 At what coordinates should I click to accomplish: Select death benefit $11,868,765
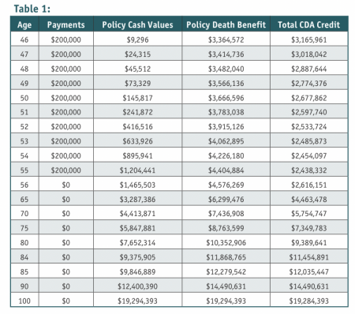pos(226,257)
